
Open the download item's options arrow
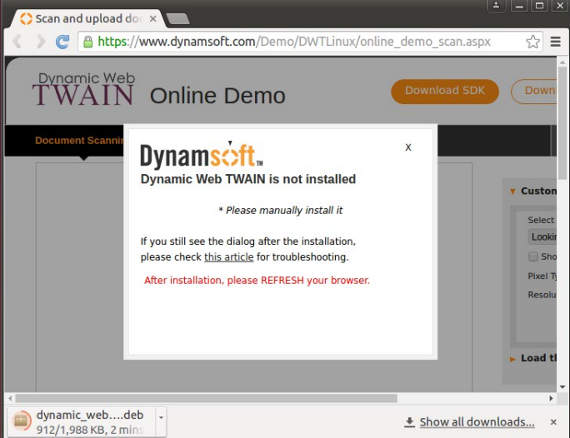tap(161, 416)
